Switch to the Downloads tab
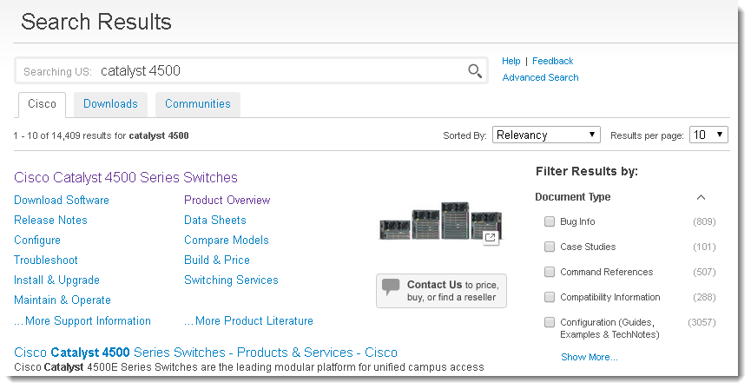Screen dimensions: 751x389 (x=110, y=104)
